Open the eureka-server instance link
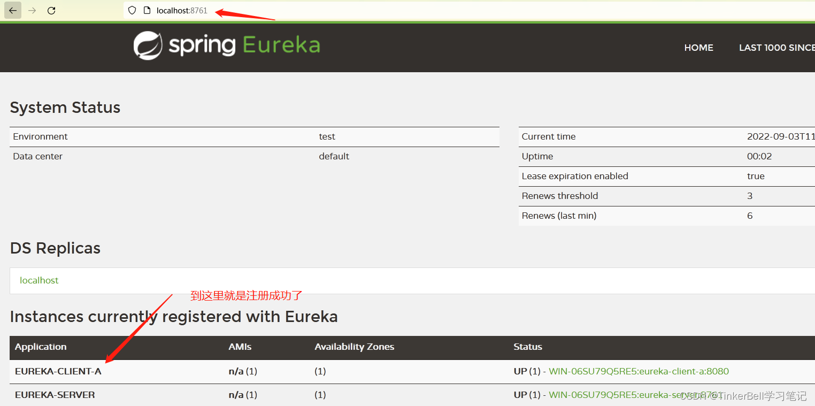The height and width of the screenshot is (406, 815). 635,395
